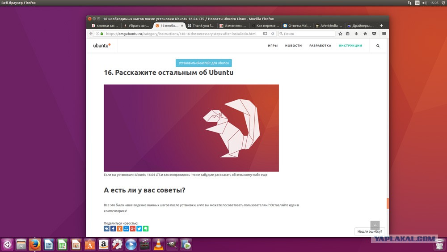Share the article on Facebook

click(x=113, y=229)
